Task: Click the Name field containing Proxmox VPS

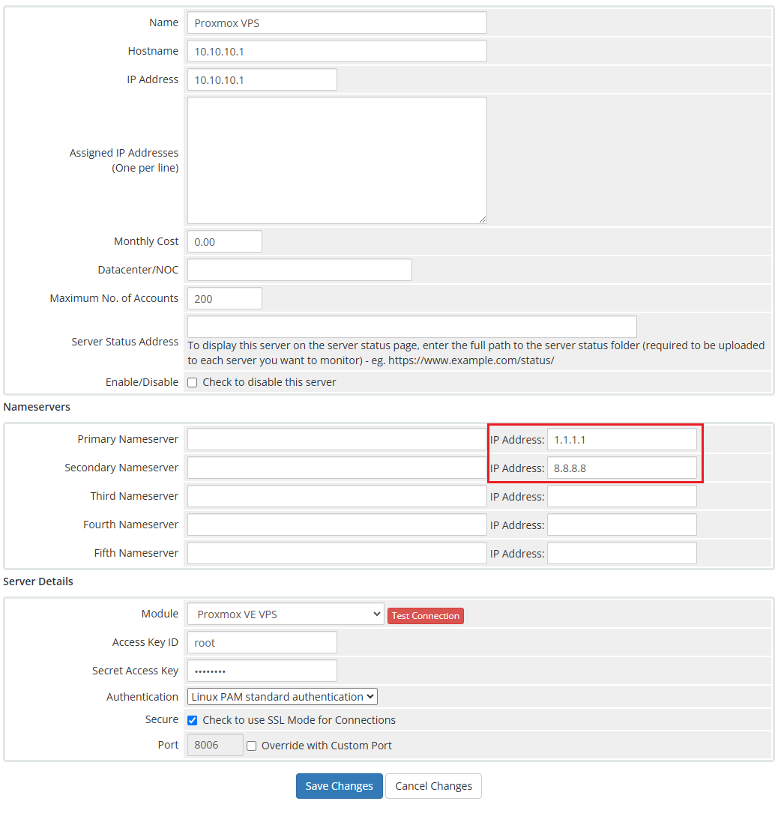Action: click(337, 22)
